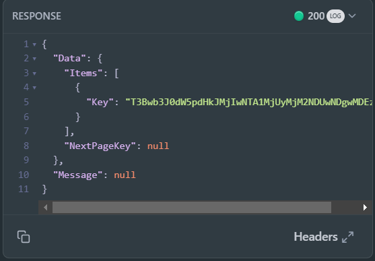
Task: Click the null value of Message
Action: 125,175
